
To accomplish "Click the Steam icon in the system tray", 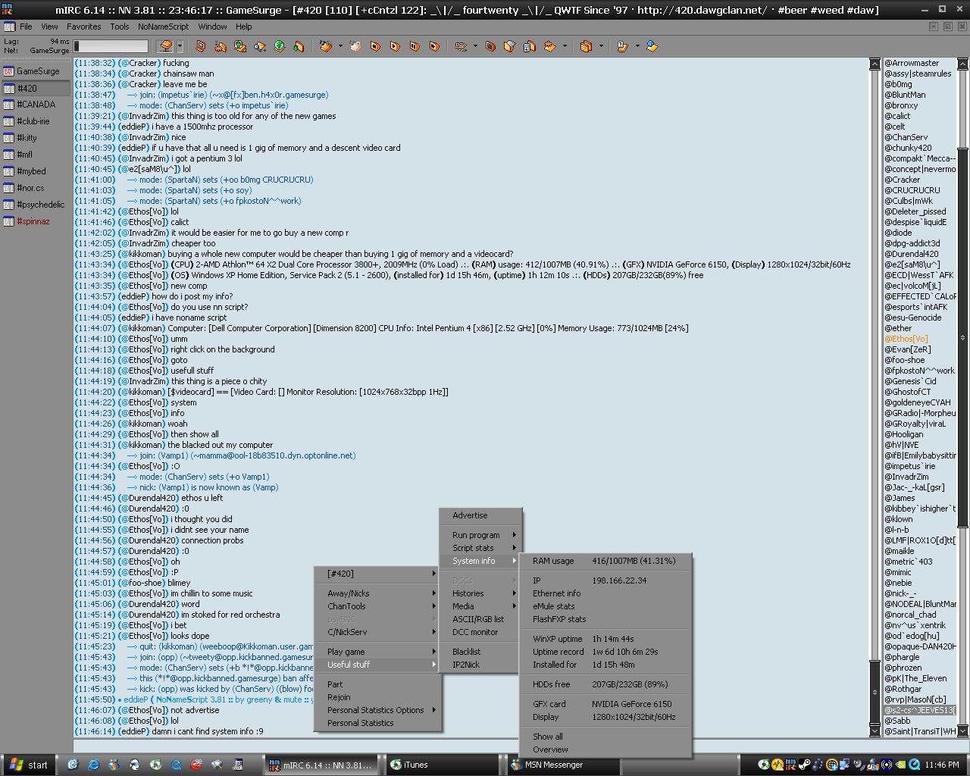I will (x=804, y=765).
